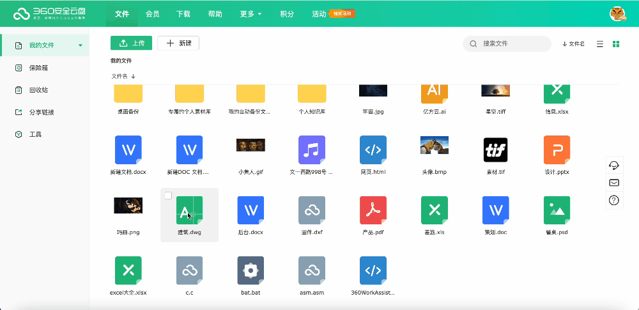Viewport: 639px width, 310px height.
Task: Open the 新建文档.docx file
Action: (128, 150)
